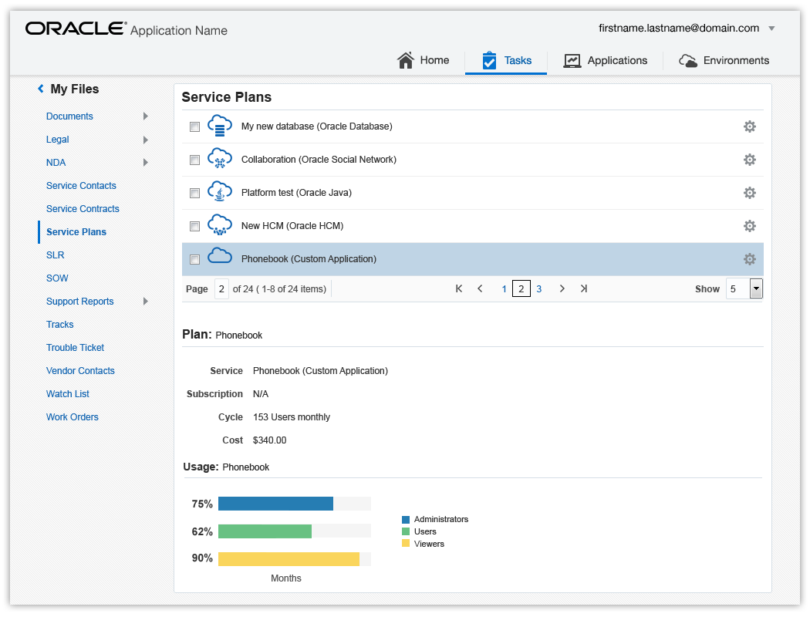Go to previous page of results
Image resolution: width=810 pixels, height=617 pixels.
[x=480, y=288]
